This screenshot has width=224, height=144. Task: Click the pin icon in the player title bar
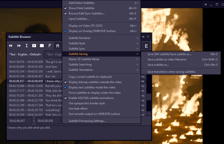pos(206,4)
